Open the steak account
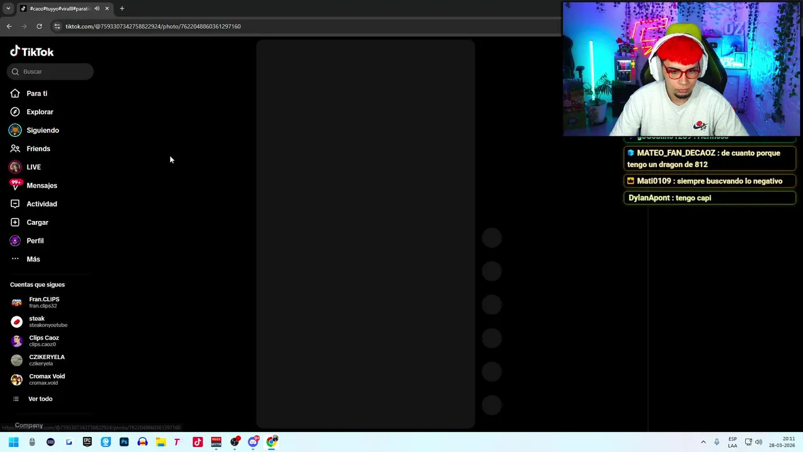The width and height of the screenshot is (803, 452). (39, 321)
